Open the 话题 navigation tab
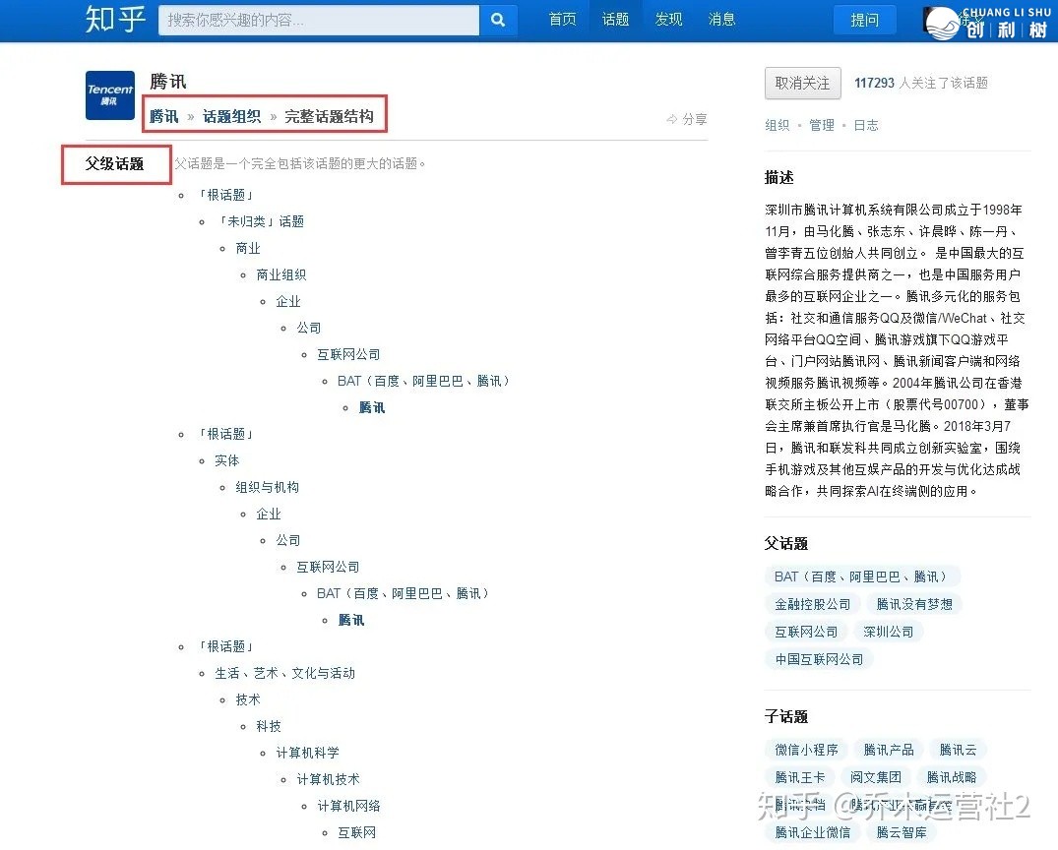1058x850 pixels. pyautogui.click(x=615, y=20)
